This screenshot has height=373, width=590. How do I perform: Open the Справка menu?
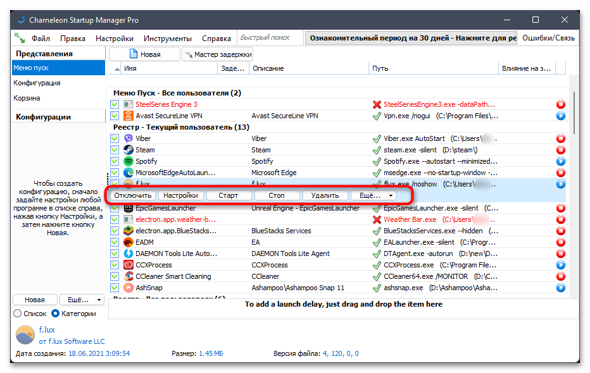pyautogui.click(x=217, y=39)
